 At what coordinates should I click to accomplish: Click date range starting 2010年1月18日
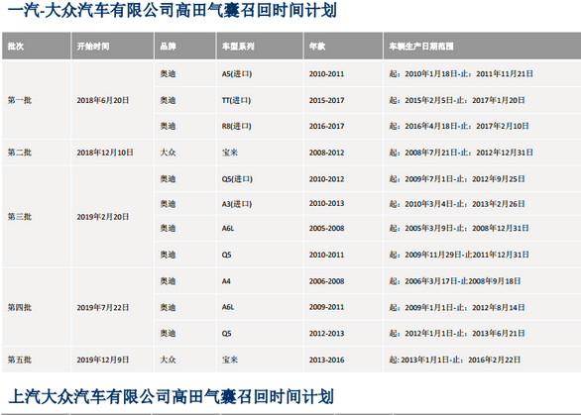pos(461,74)
